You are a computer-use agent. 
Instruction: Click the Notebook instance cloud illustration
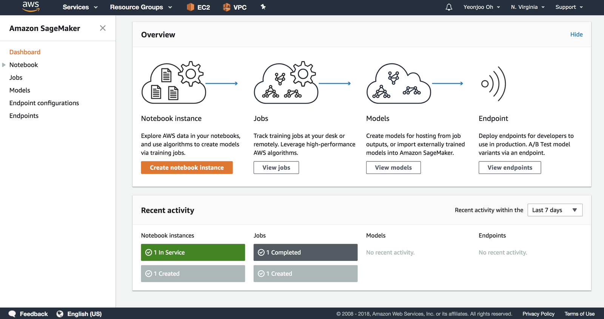(174, 83)
